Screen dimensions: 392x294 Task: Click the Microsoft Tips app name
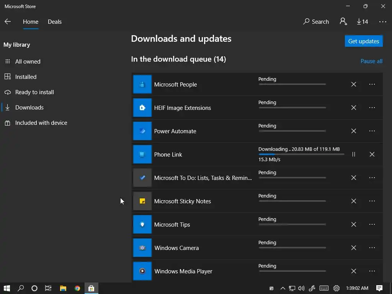click(172, 224)
